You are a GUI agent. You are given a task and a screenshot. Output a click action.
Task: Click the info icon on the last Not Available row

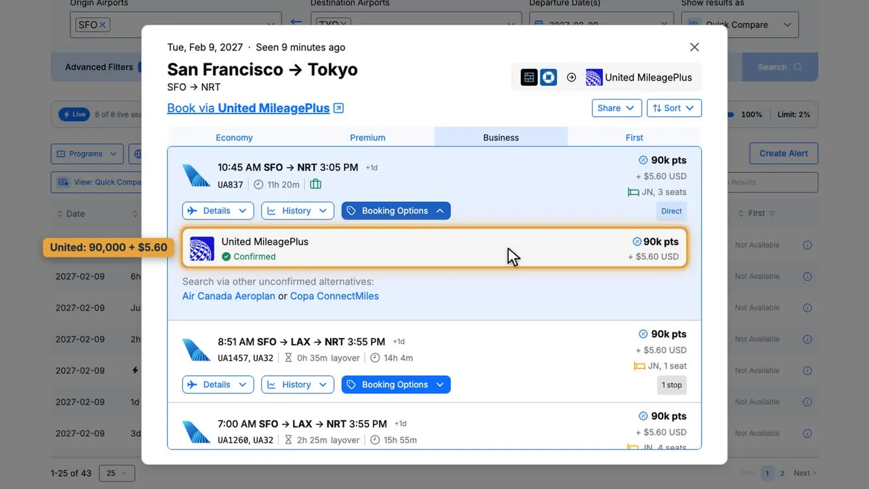pyautogui.click(x=807, y=434)
